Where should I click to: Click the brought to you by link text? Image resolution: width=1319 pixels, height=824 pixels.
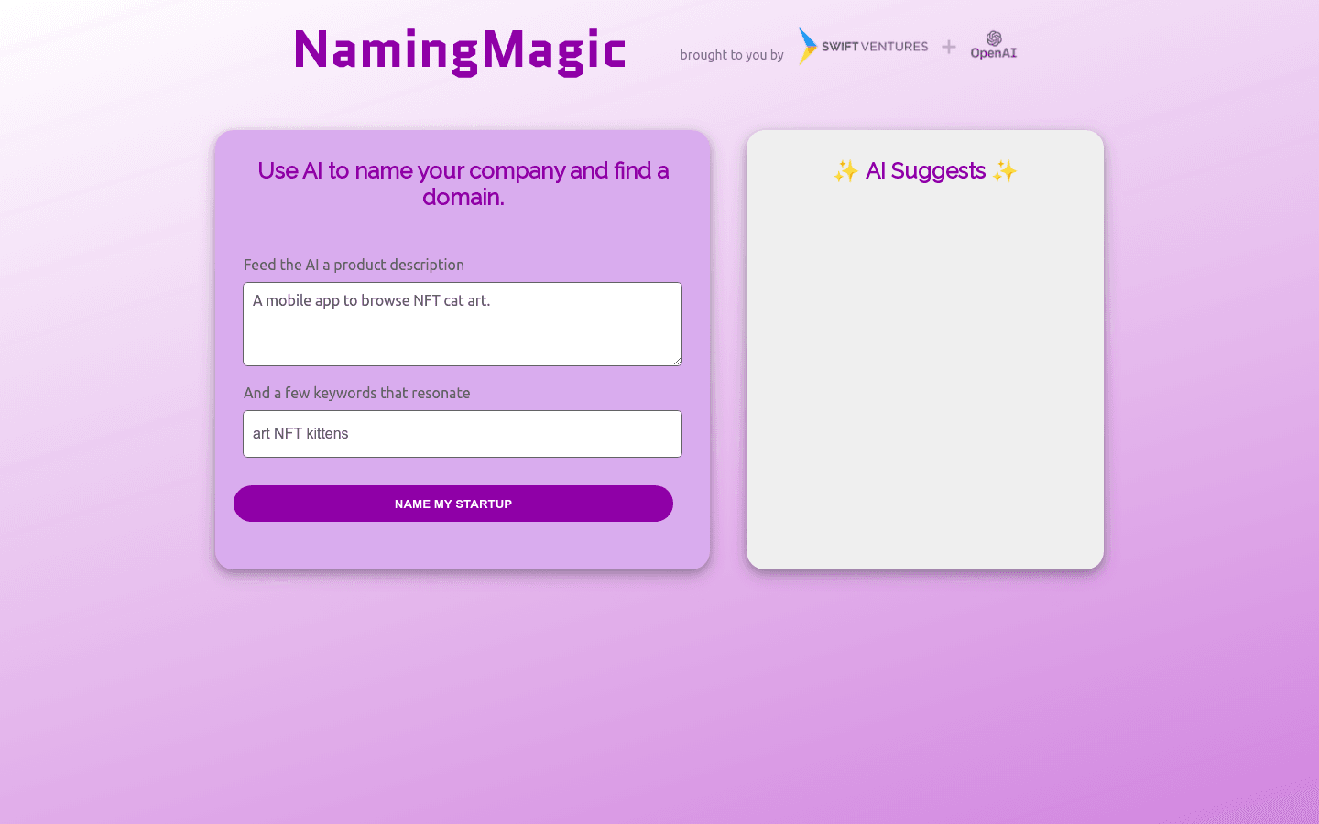[x=730, y=55]
